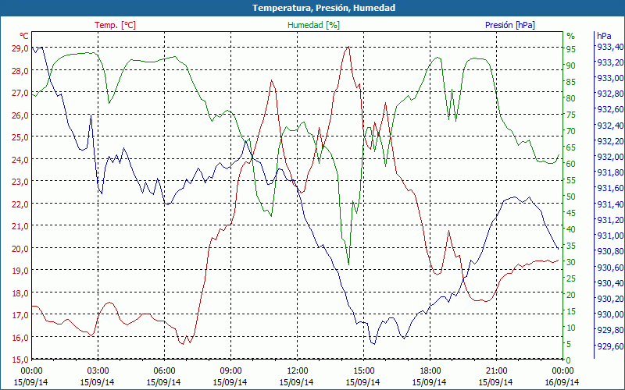Click the date label '16/09/14'
This screenshot has width=625, height=390.
(562, 382)
